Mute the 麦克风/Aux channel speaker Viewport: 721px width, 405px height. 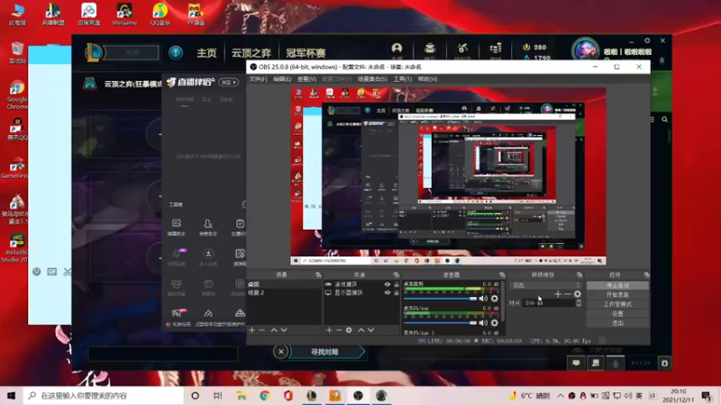click(x=483, y=323)
